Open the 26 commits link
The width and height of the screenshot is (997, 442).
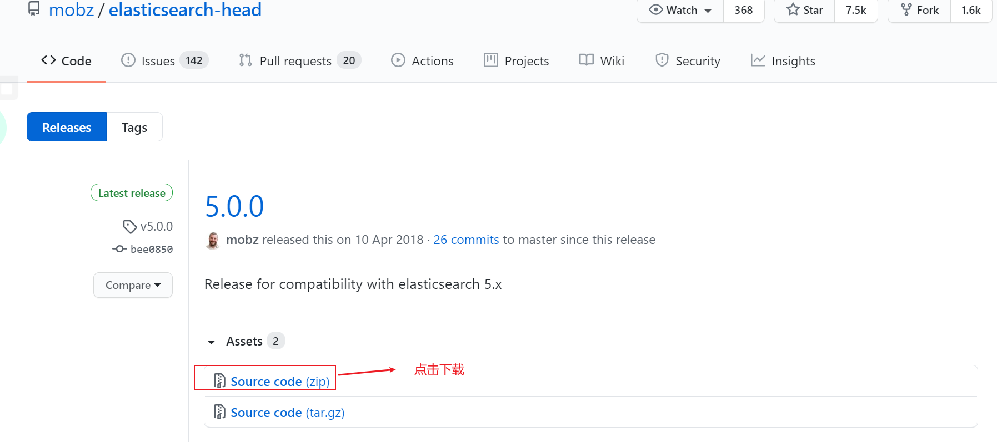click(x=466, y=240)
